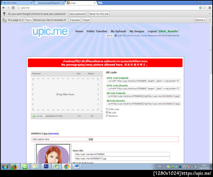Select the Direct URL 00000117.jpg field
Screen dimensions: 213x177
pyautogui.click(x=122, y=159)
